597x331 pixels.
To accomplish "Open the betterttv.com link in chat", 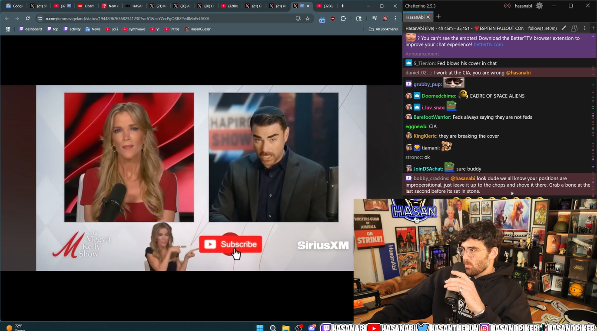I will [x=488, y=45].
